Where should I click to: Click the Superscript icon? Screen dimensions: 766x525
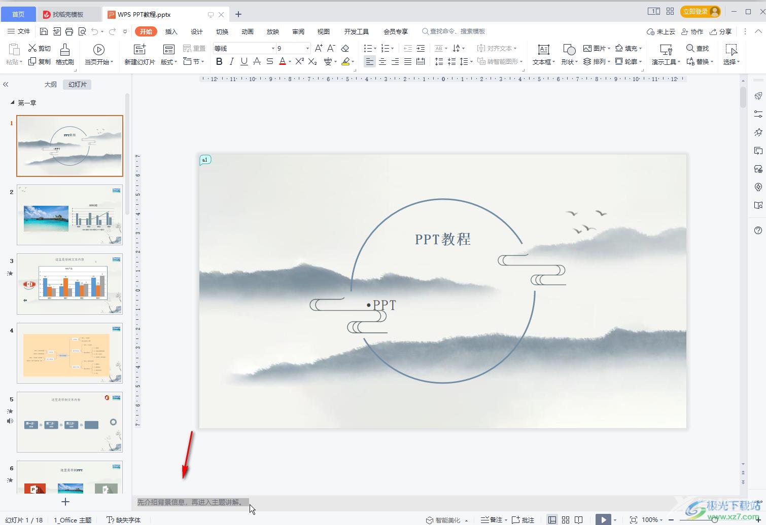(x=299, y=61)
